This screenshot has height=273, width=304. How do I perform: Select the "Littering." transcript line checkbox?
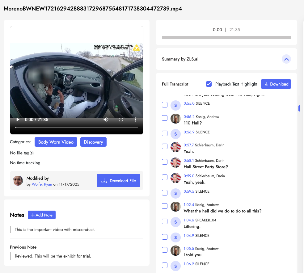click(165, 221)
